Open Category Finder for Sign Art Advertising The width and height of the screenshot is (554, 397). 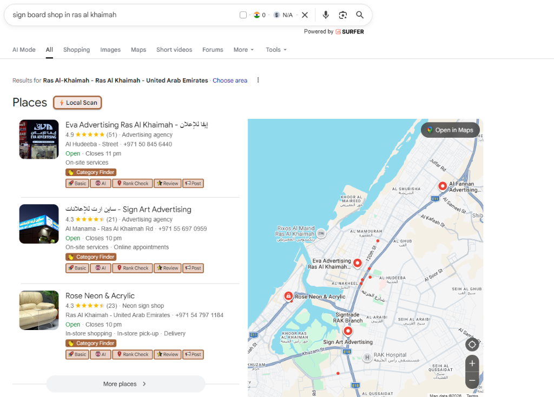[x=91, y=257]
